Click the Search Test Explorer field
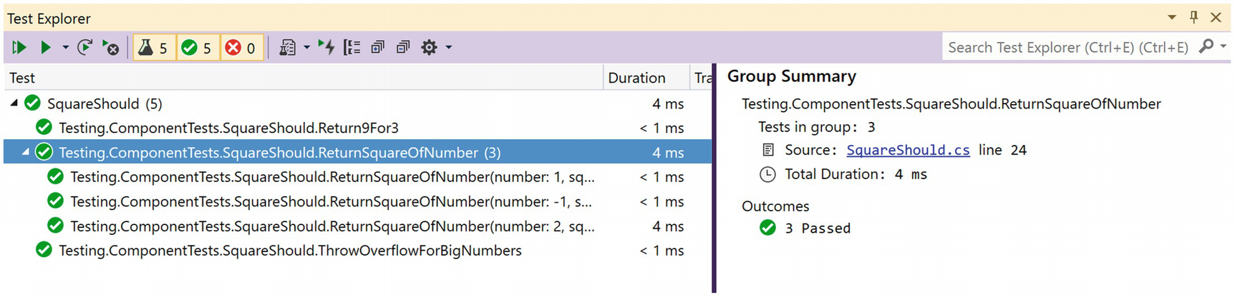This screenshot has height=297, width=1235. 1067,48
